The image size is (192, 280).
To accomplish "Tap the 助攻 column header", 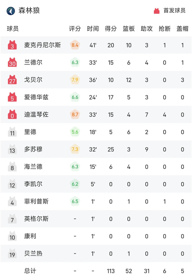I will coord(147,29).
